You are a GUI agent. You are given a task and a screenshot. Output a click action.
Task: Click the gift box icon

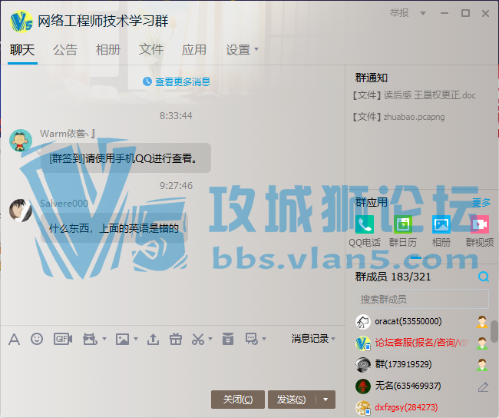click(x=175, y=339)
